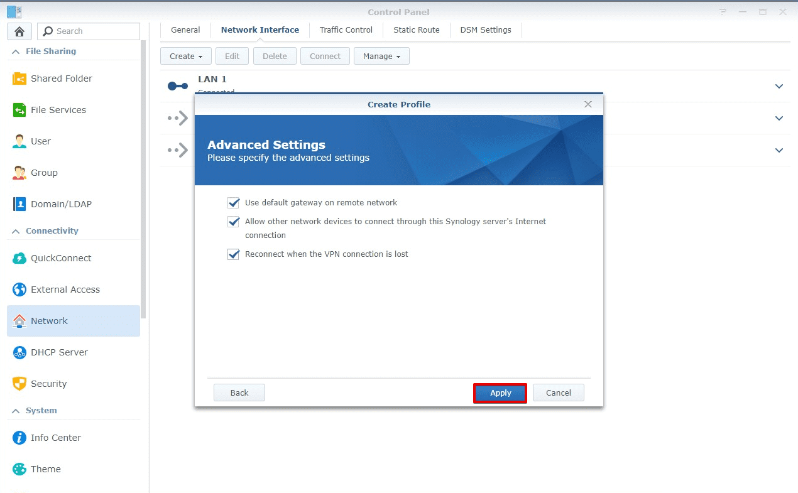Open the Create dropdown menu

[x=185, y=56]
